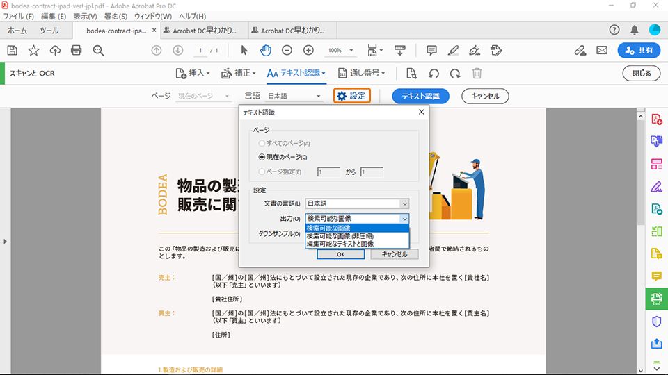This screenshot has width=668, height=375.
Task: Go to previous page arrow icon
Action: [157, 50]
